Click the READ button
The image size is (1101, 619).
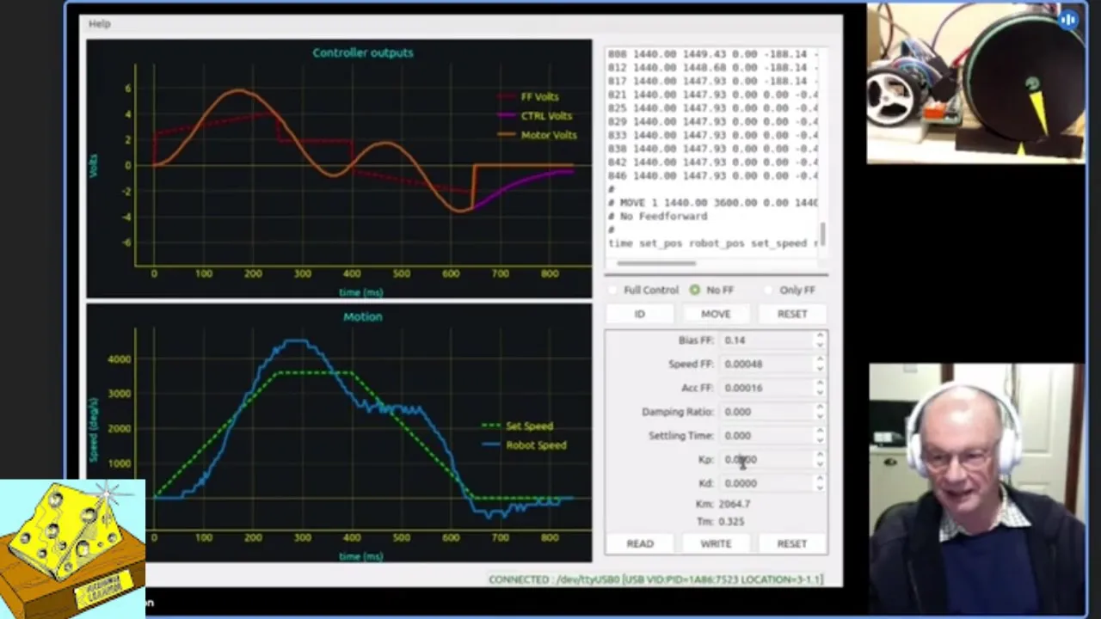tap(639, 543)
